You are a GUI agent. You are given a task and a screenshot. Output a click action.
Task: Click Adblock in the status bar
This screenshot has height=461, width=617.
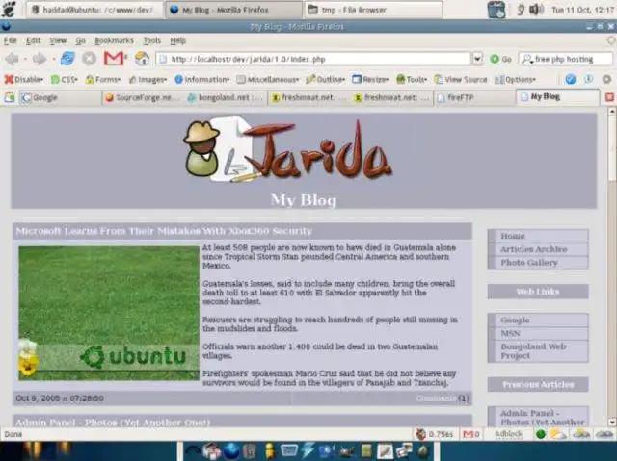[x=508, y=434]
